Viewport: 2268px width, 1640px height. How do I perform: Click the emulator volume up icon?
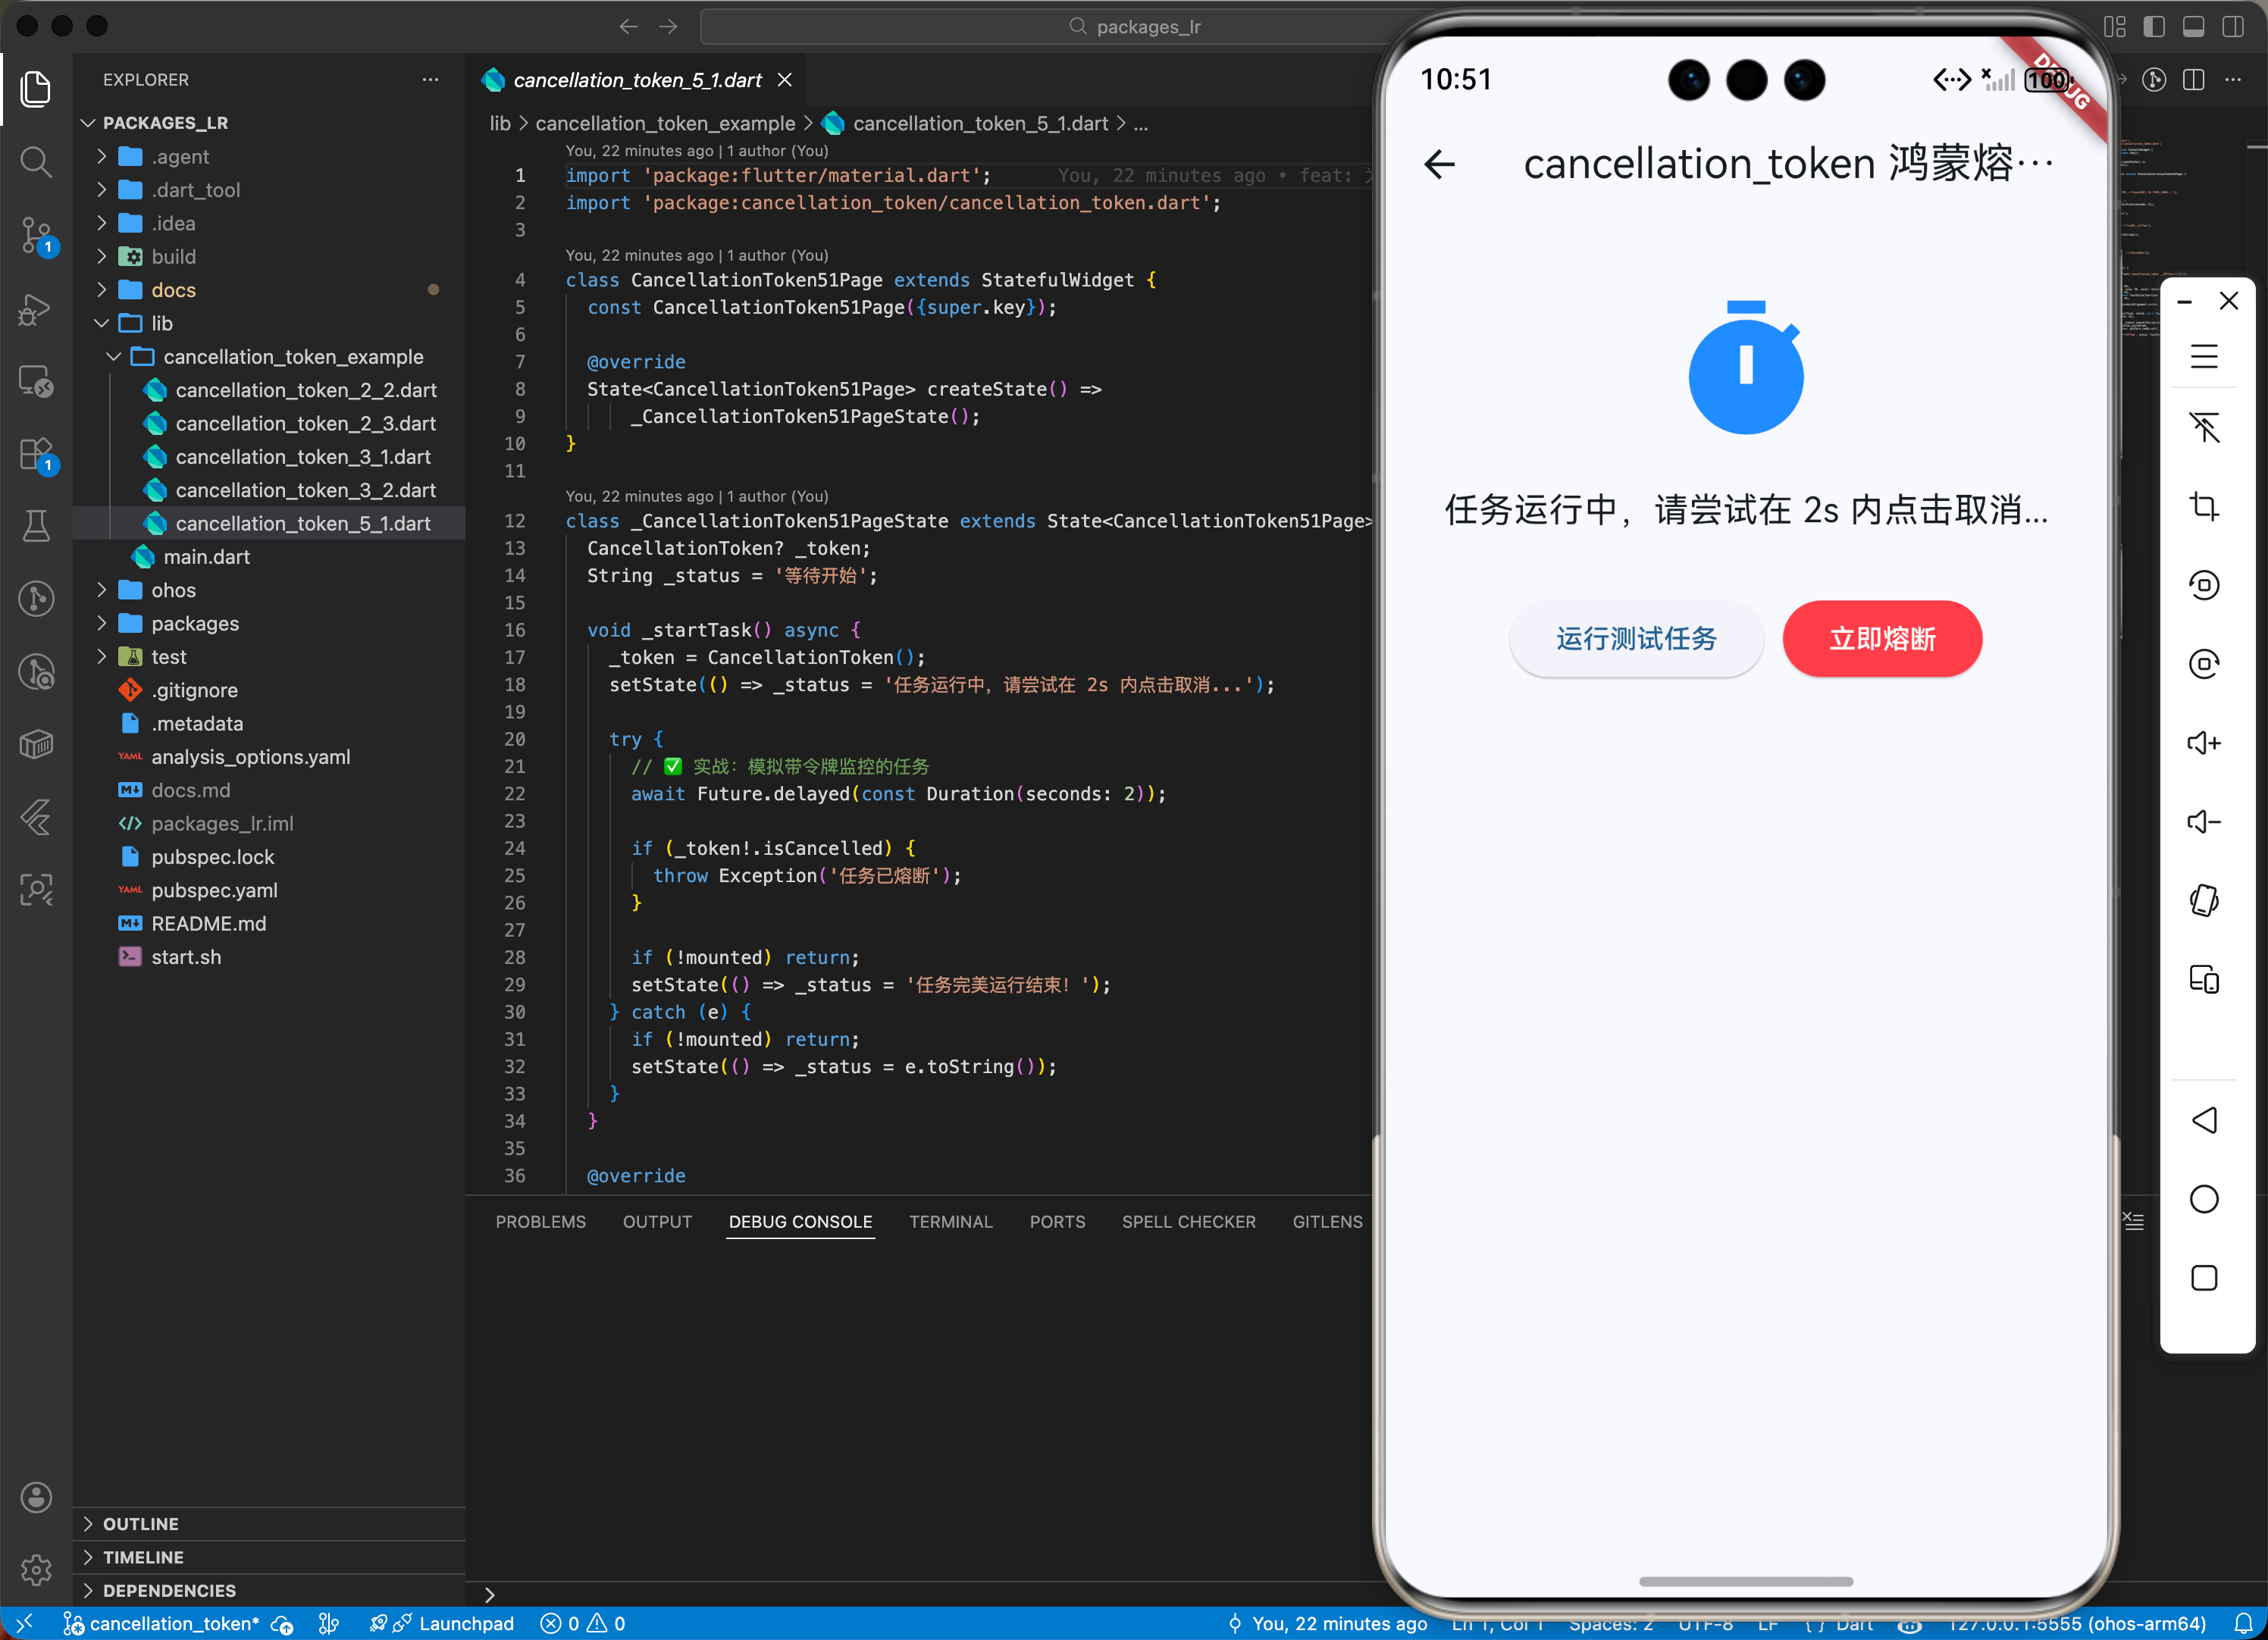pyautogui.click(x=2203, y=743)
